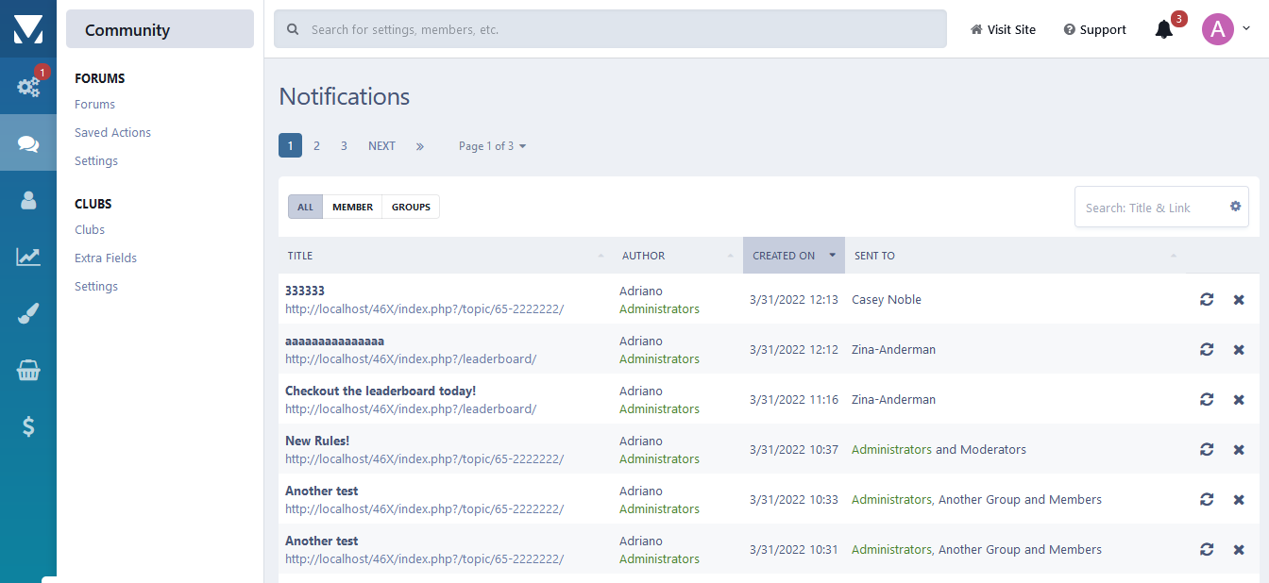This screenshot has width=1269, height=583.
Task: Select the ALL filter toggle
Action: click(x=305, y=207)
